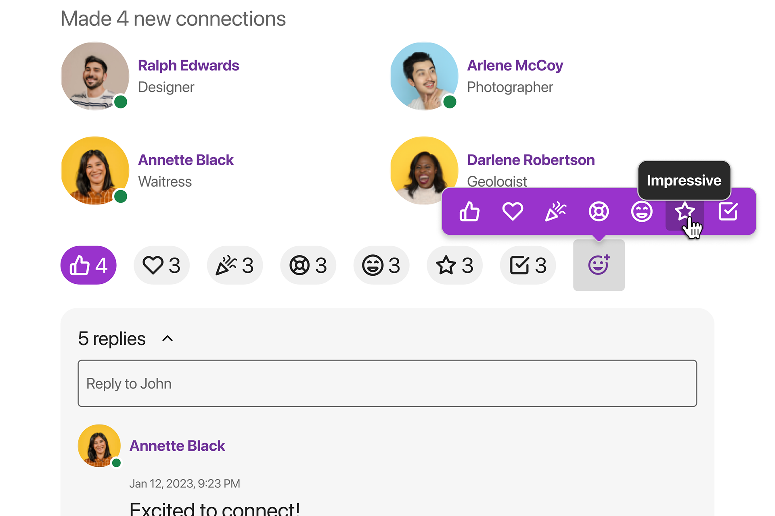View Annette Black large avatar in connections
The width and height of the screenshot is (775, 516).
(95, 171)
